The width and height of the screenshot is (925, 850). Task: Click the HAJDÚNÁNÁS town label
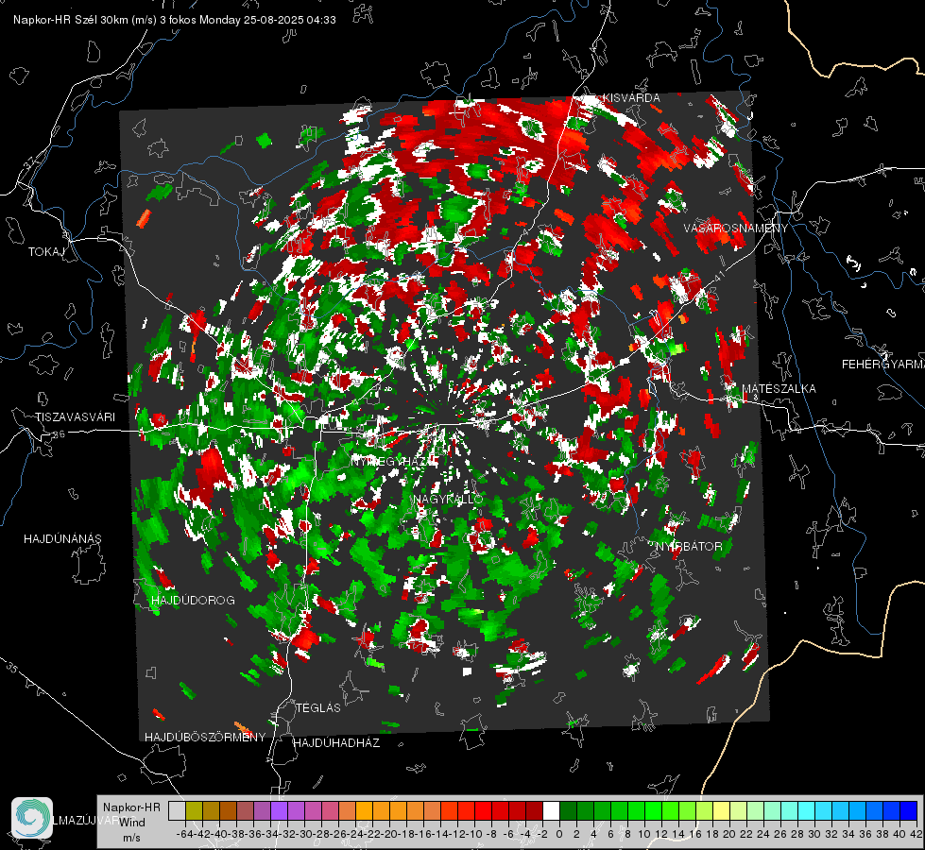pyautogui.click(x=62, y=538)
